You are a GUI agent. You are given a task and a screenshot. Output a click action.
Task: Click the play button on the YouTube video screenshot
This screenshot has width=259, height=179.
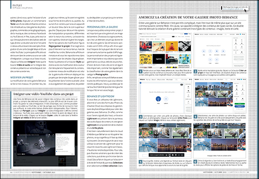tap(35, 144)
